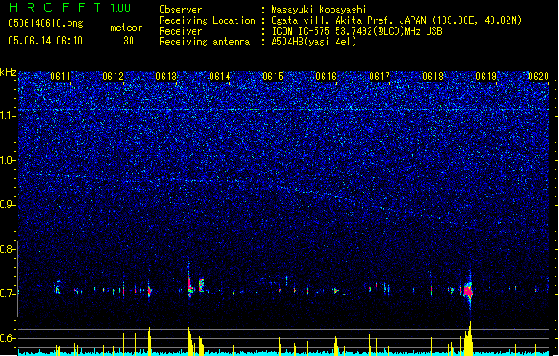
Task: Click the 0.6 frequency axis label
Action: click(x=7, y=338)
